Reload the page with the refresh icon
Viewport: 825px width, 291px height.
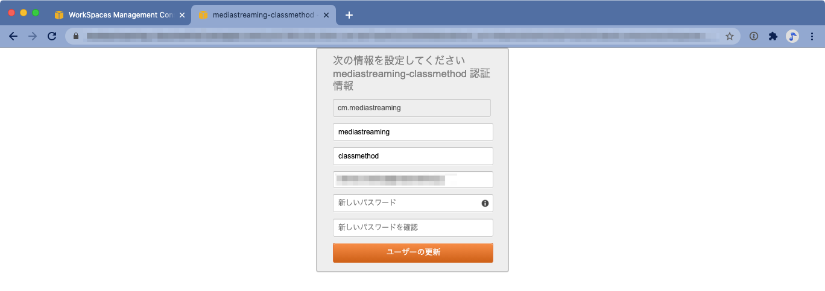[52, 36]
